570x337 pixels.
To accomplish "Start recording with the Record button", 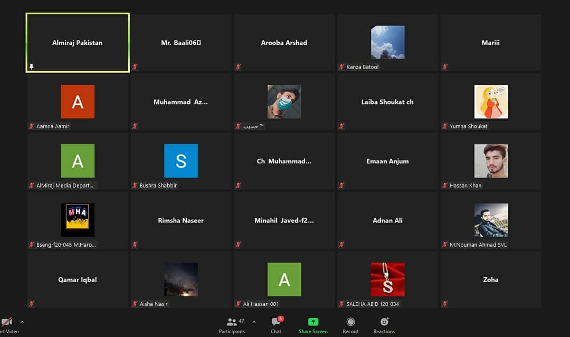I will point(350,325).
